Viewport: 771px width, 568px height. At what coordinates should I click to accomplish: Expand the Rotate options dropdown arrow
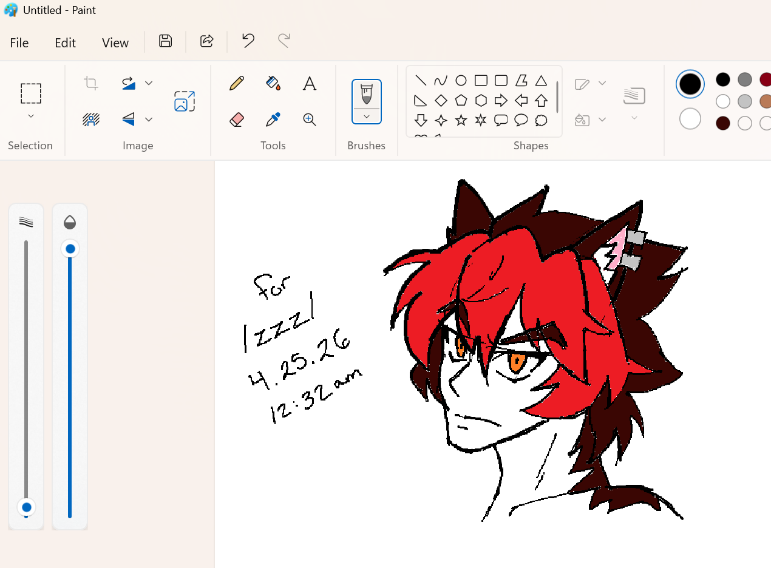pos(149,83)
